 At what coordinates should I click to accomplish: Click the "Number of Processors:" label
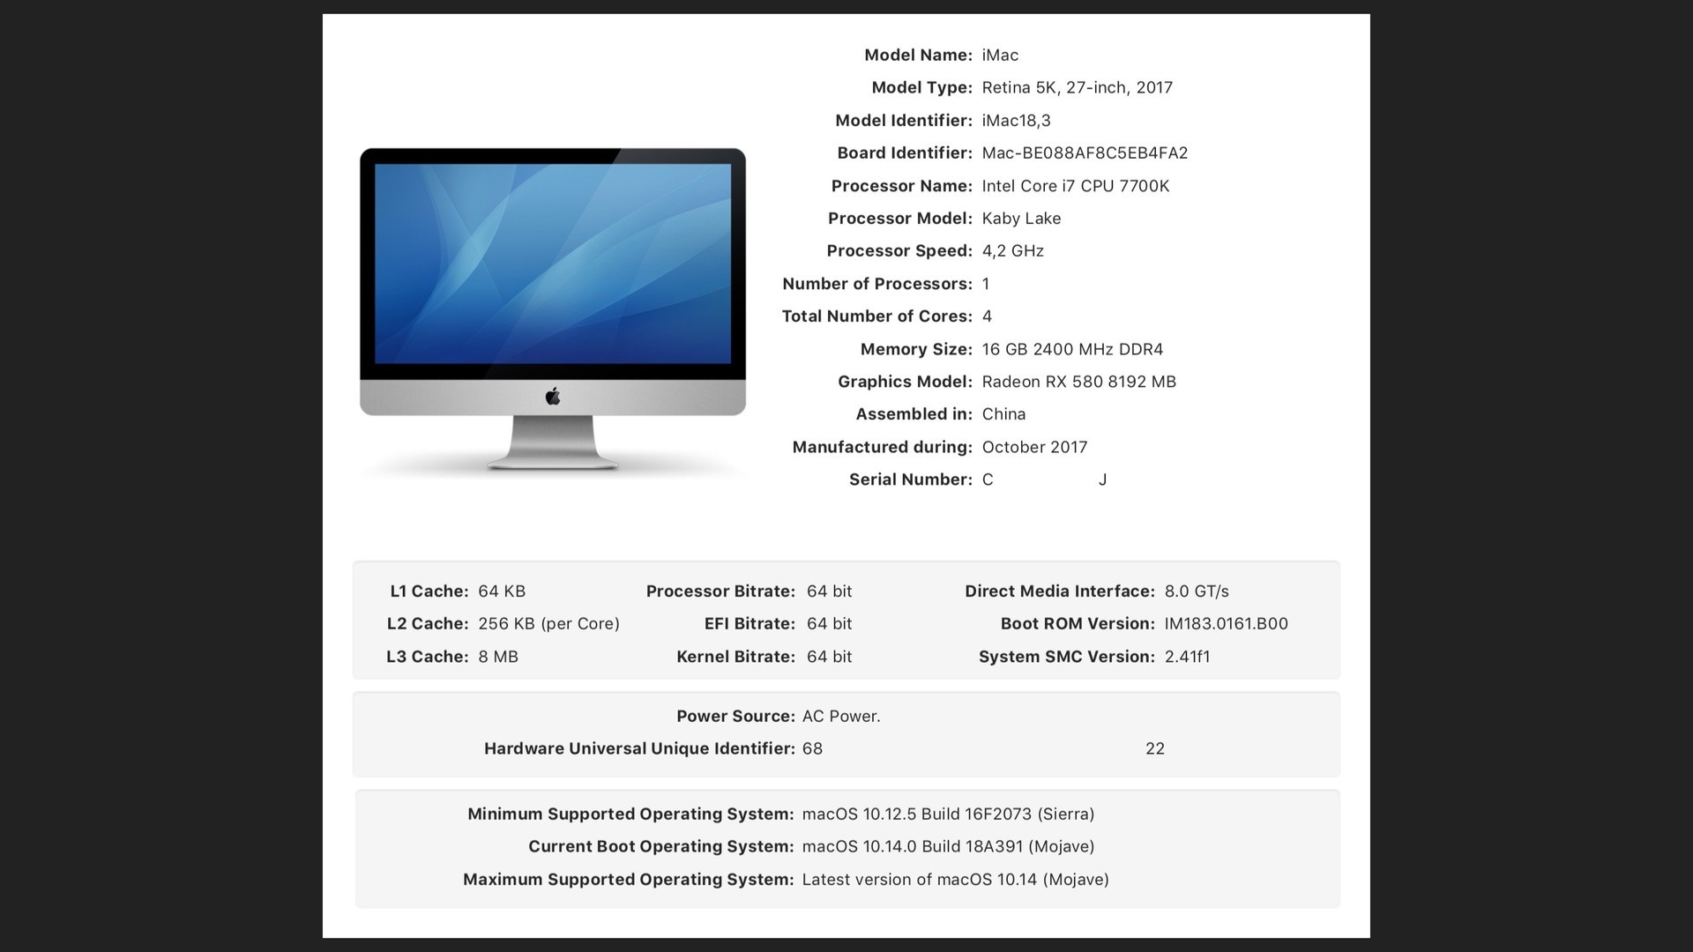877,284
